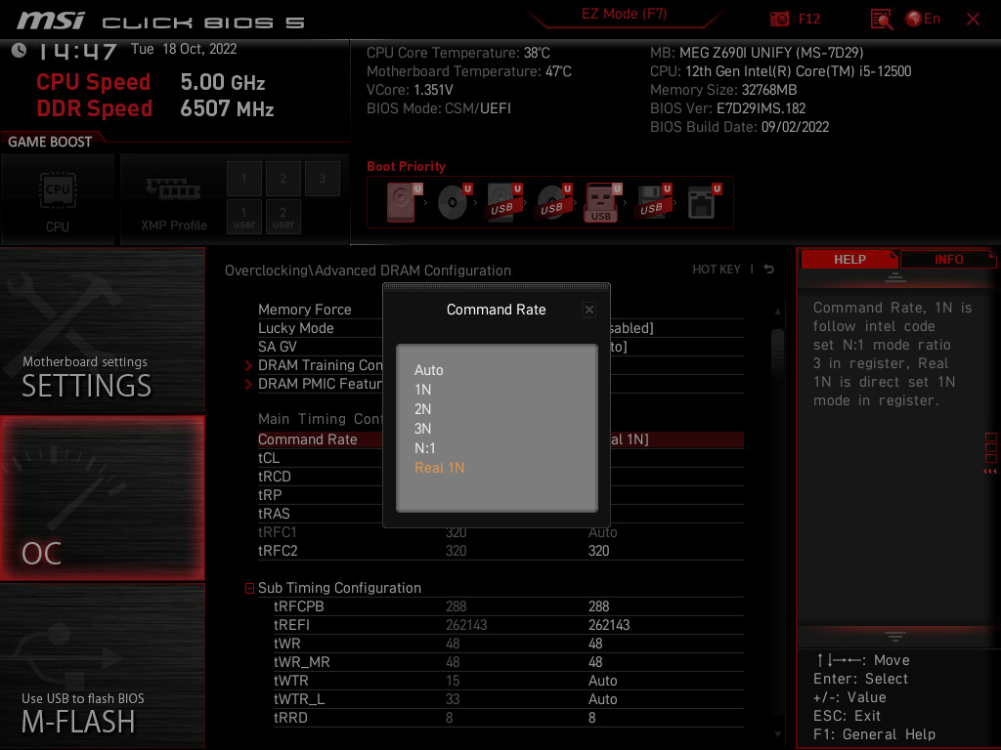1001x750 pixels.
Task: Close the Command Rate popup
Action: [x=589, y=310]
